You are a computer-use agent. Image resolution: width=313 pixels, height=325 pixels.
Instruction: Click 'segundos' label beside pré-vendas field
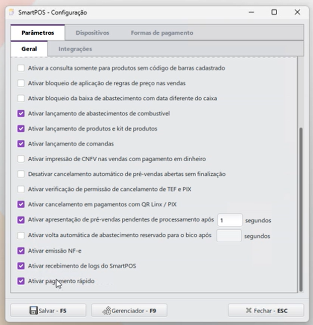pos(258,220)
